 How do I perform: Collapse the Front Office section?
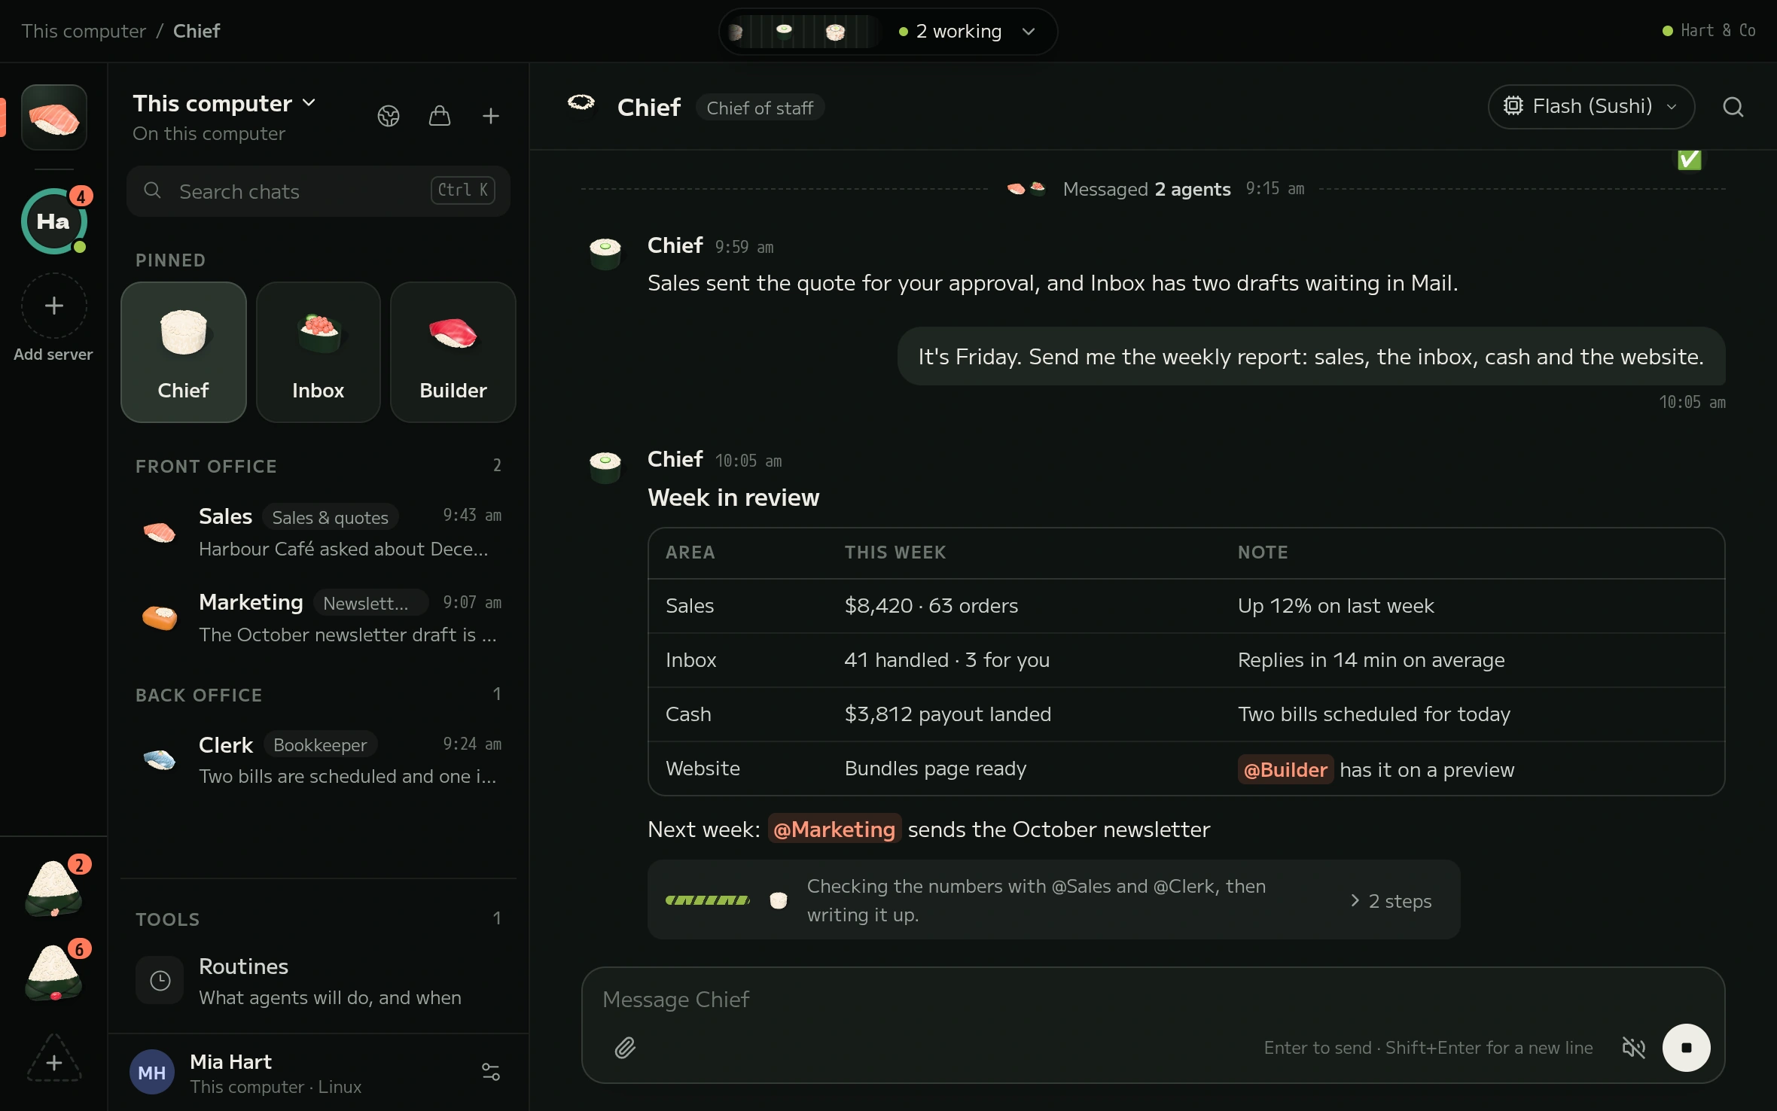(x=318, y=466)
